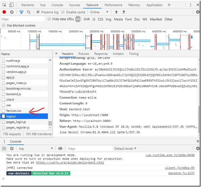Export HAR with the download arrow icon
This screenshot has width=201, height=187.
(x=124, y=12)
